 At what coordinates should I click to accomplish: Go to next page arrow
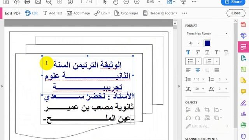(70, 2)
